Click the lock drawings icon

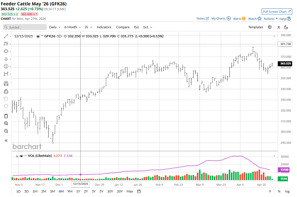tap(6, 91)
